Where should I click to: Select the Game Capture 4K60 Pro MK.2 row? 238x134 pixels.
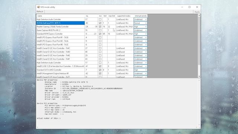tap(60, 30)
